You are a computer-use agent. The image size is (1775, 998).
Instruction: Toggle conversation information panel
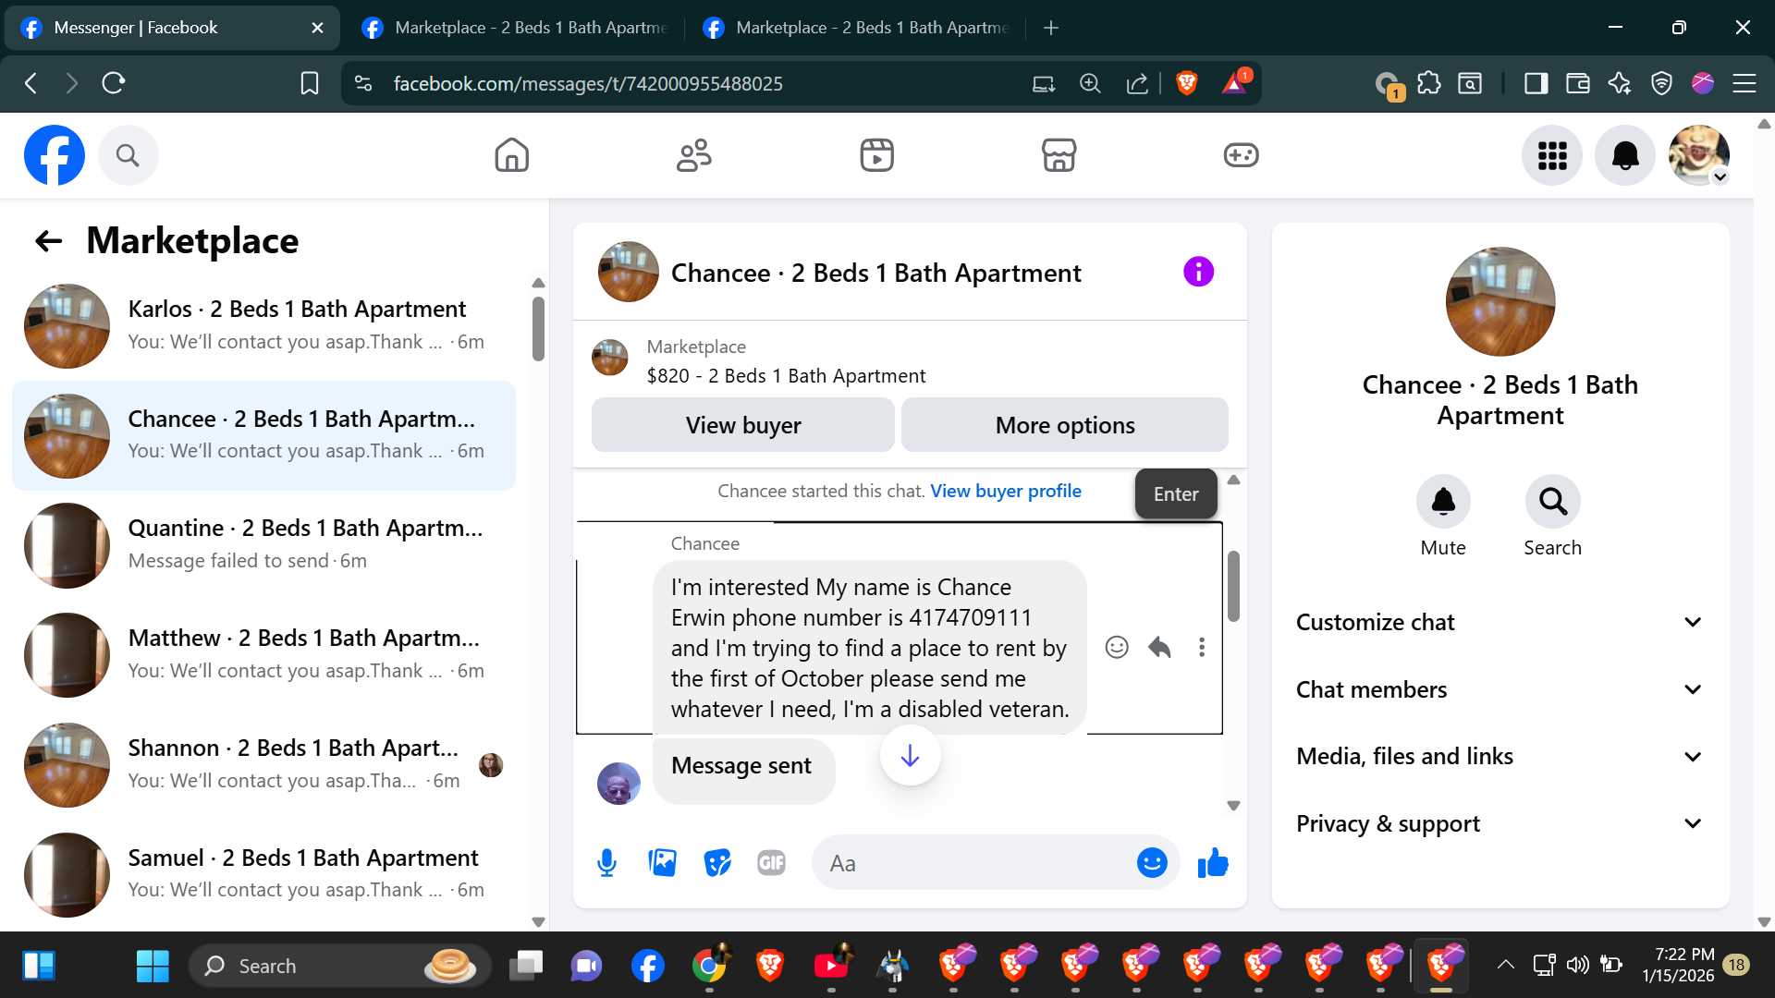pyautogui.click(x=1198, y=272)
